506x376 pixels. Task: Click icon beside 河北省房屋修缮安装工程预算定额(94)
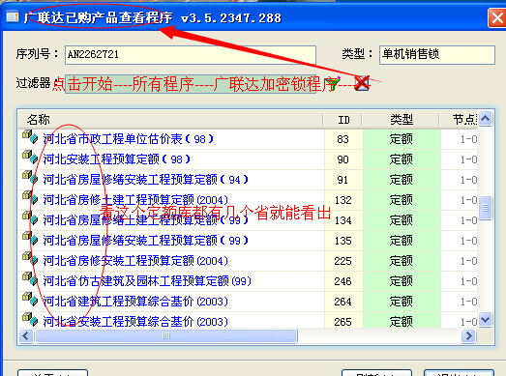(x=30, y=178)
